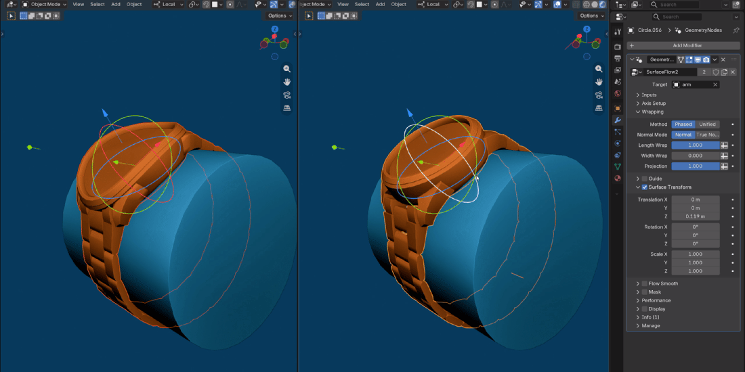Screen dimensions: 745x372
Task: Select the tweak cursor tool in right viewport
Action: [x=310, y=16]
